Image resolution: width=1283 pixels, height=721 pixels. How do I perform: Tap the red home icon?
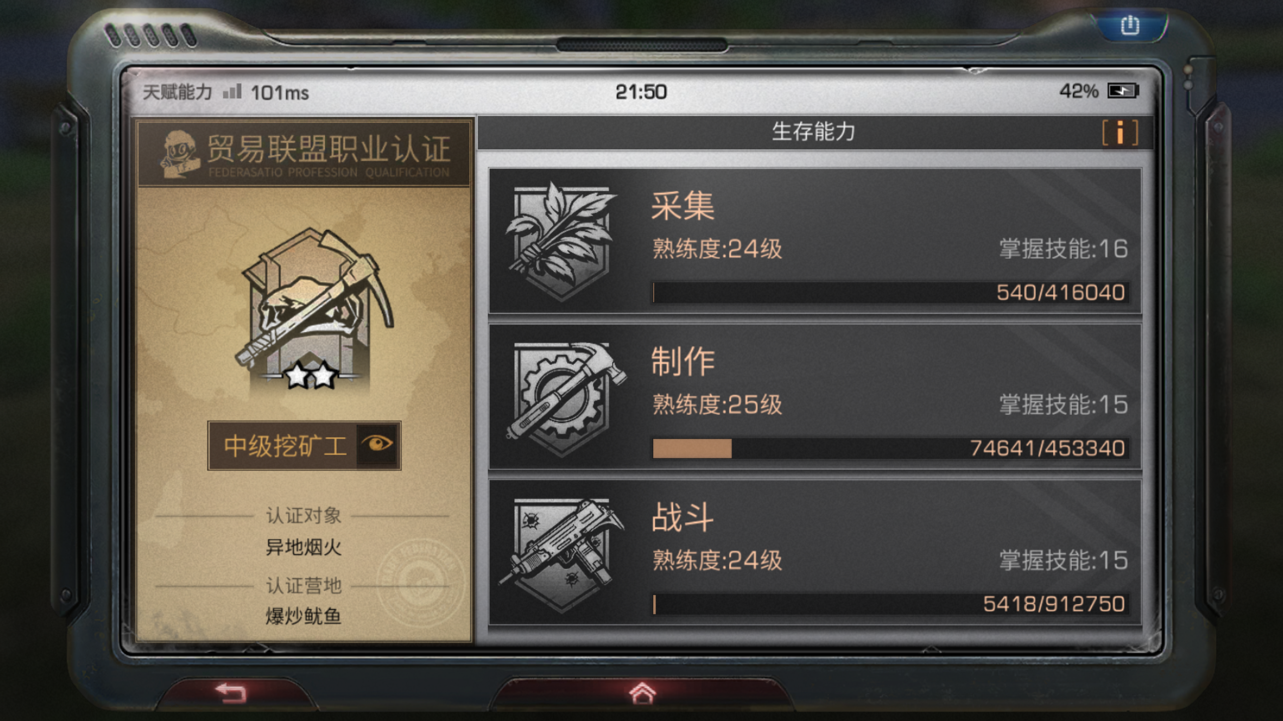tap(642, 693)
